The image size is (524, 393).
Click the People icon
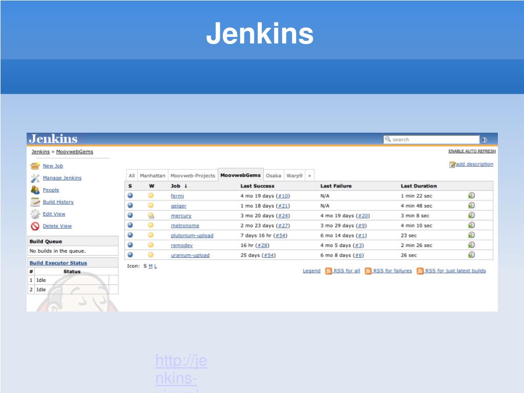[35, 190]
